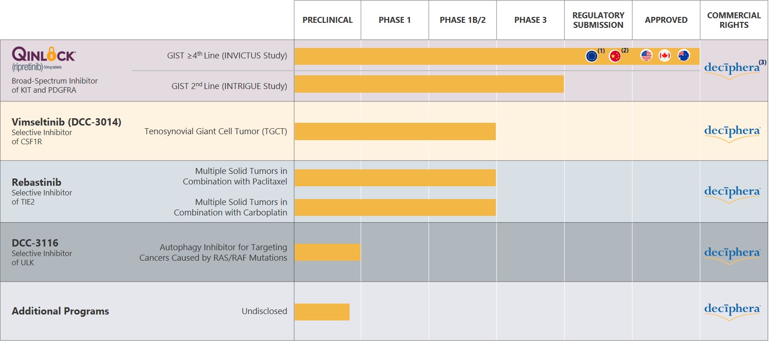Click the Canada flag icon
This screenshot has width=775, height=341.
pyautogui.click(x=664, y=56)
